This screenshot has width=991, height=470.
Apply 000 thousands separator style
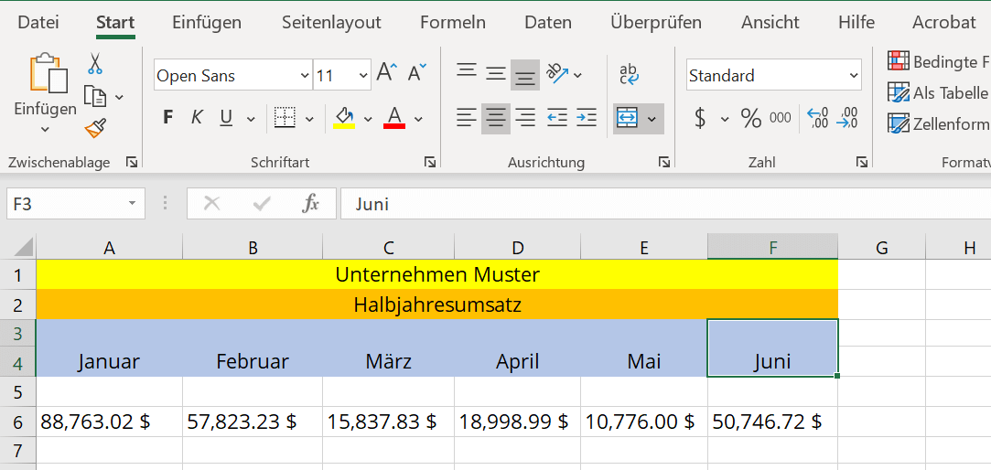pyautogui.click(x=780, y=118)
